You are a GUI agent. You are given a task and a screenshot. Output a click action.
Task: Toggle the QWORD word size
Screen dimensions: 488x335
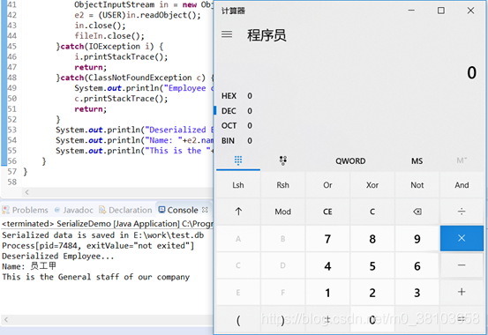click(x=350, y=160)
